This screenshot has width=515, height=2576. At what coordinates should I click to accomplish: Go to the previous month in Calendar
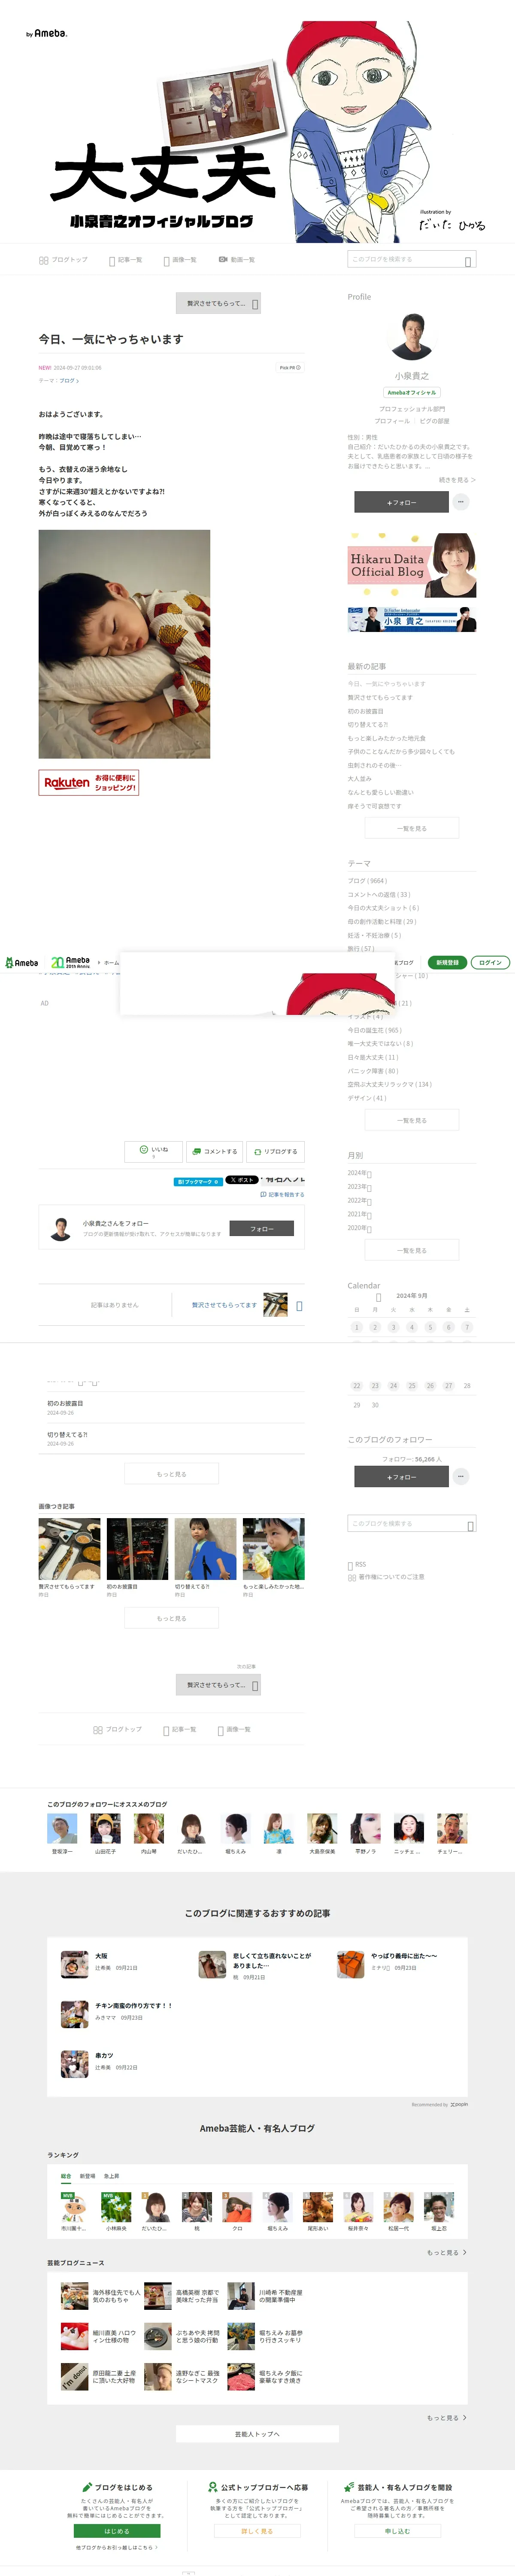point(378,1297)
